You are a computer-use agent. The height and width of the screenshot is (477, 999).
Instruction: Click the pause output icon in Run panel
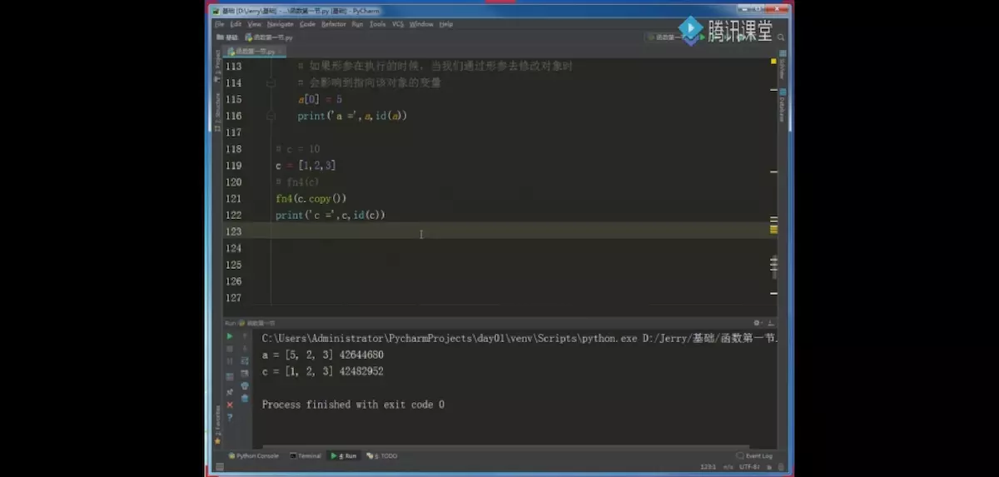(230, 361)
